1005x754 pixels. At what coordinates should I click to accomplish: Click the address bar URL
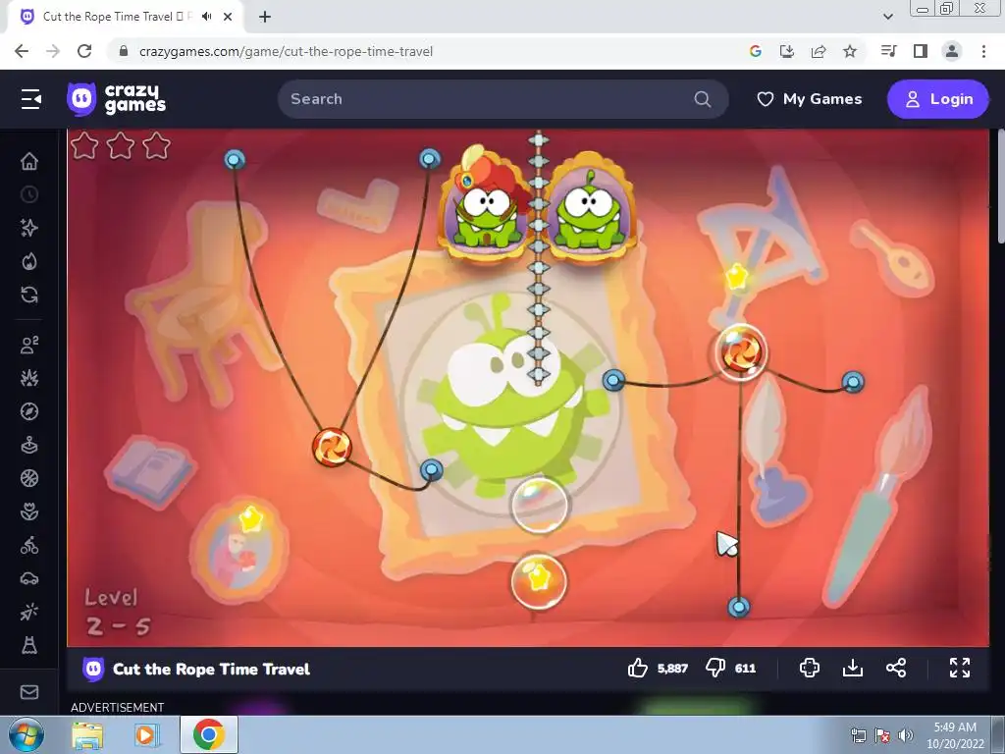pyautogui.click(x=286, y=51)
